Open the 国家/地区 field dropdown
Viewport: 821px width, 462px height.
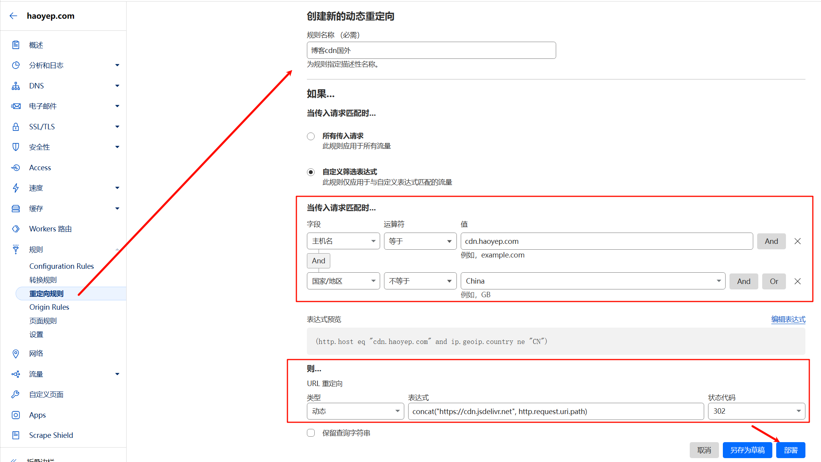tap(343, 281)
